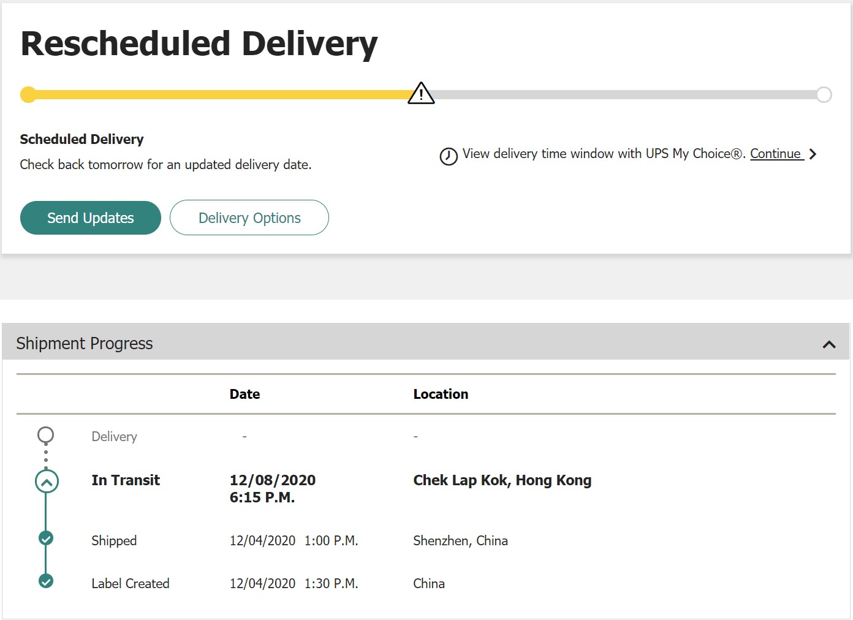Click the Location column header
The image size is (853, 620).
pyautogui.click(x=441, y=394)
